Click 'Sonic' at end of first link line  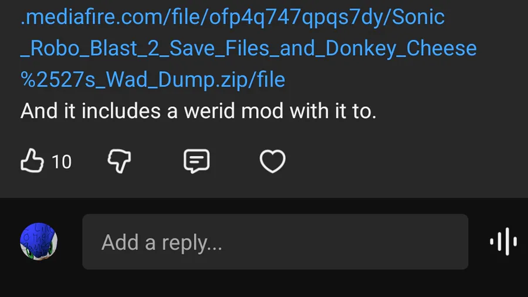[x=418, y=17]
